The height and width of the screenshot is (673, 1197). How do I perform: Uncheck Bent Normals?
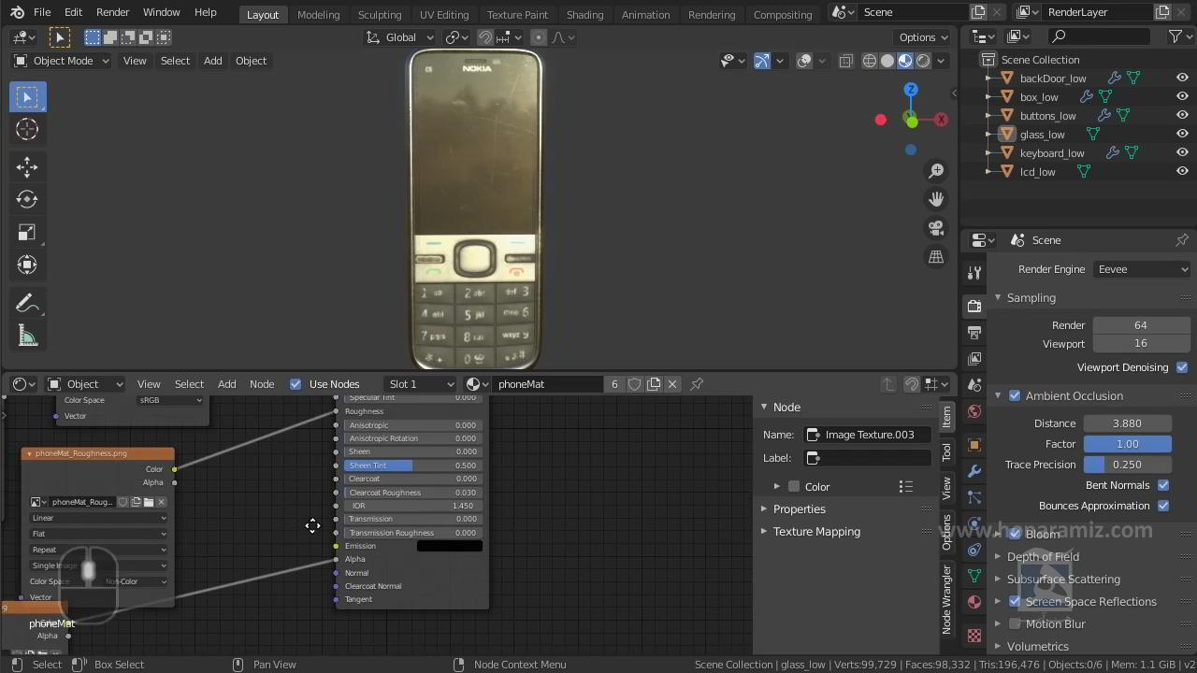(1163, 485)
